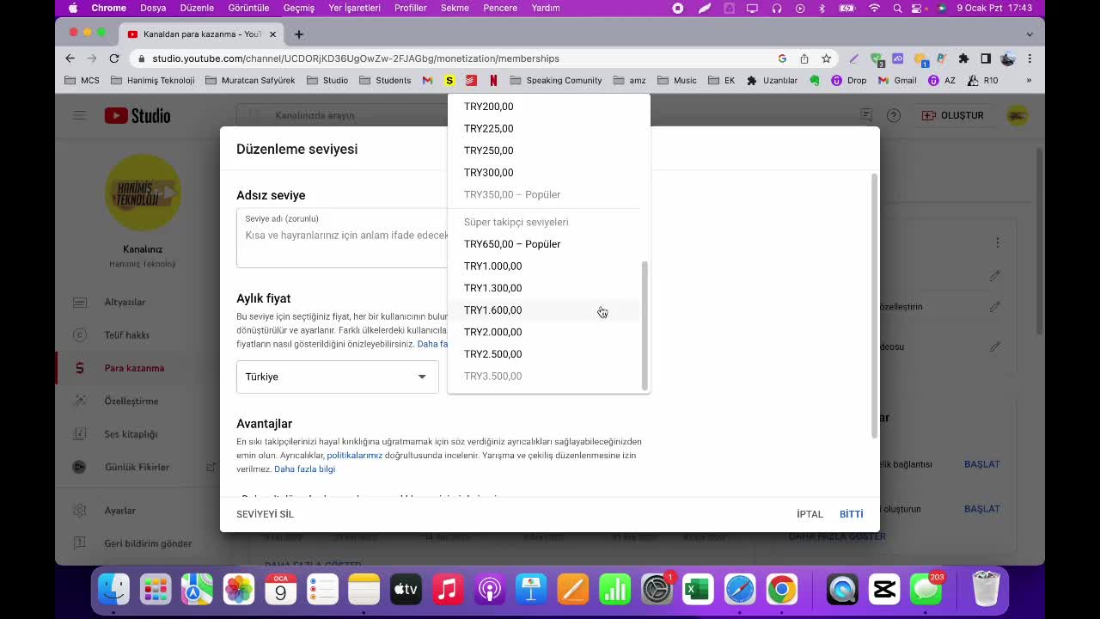1100x619 pixels.
Task: Open the politikalarımız link
Action: pos(354,456)
